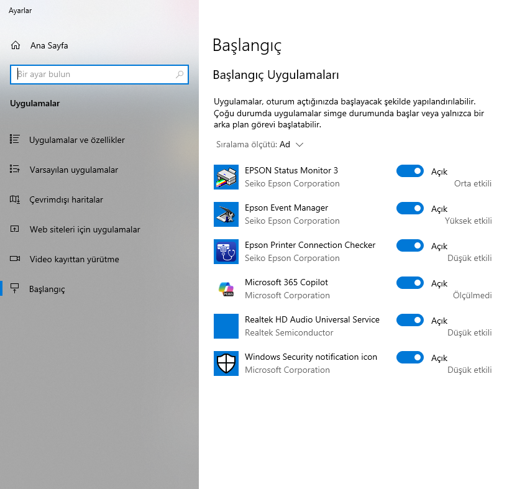Click the search magnifier icon
Viewport: 517px width, 489px height.
coord(180,74)
